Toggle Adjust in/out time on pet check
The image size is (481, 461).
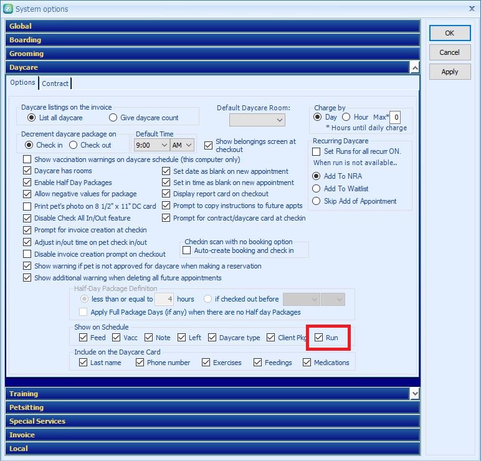click(x=27, y=242)
